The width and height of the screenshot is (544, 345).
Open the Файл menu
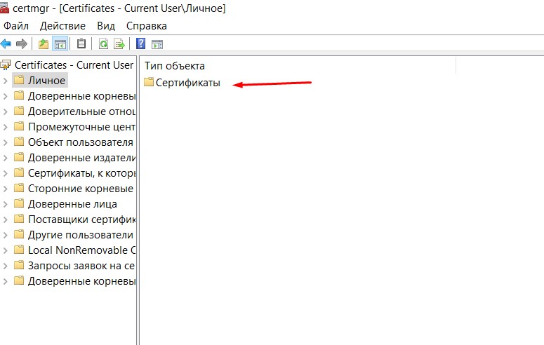(15, 26)
